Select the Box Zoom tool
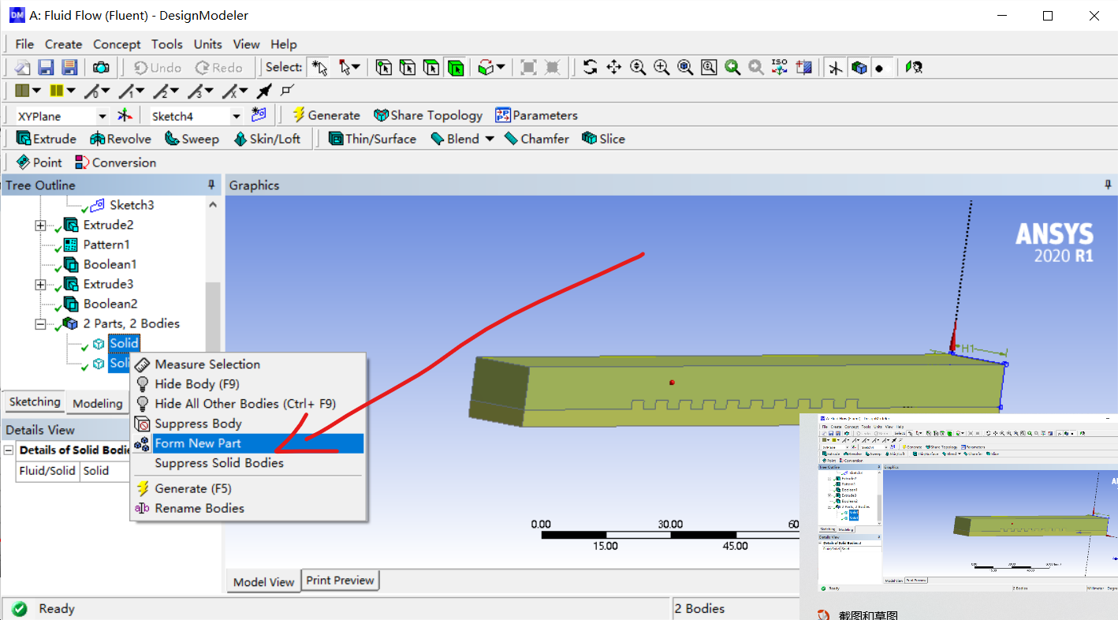This screenshot has width=1118, height=620. 661,68
